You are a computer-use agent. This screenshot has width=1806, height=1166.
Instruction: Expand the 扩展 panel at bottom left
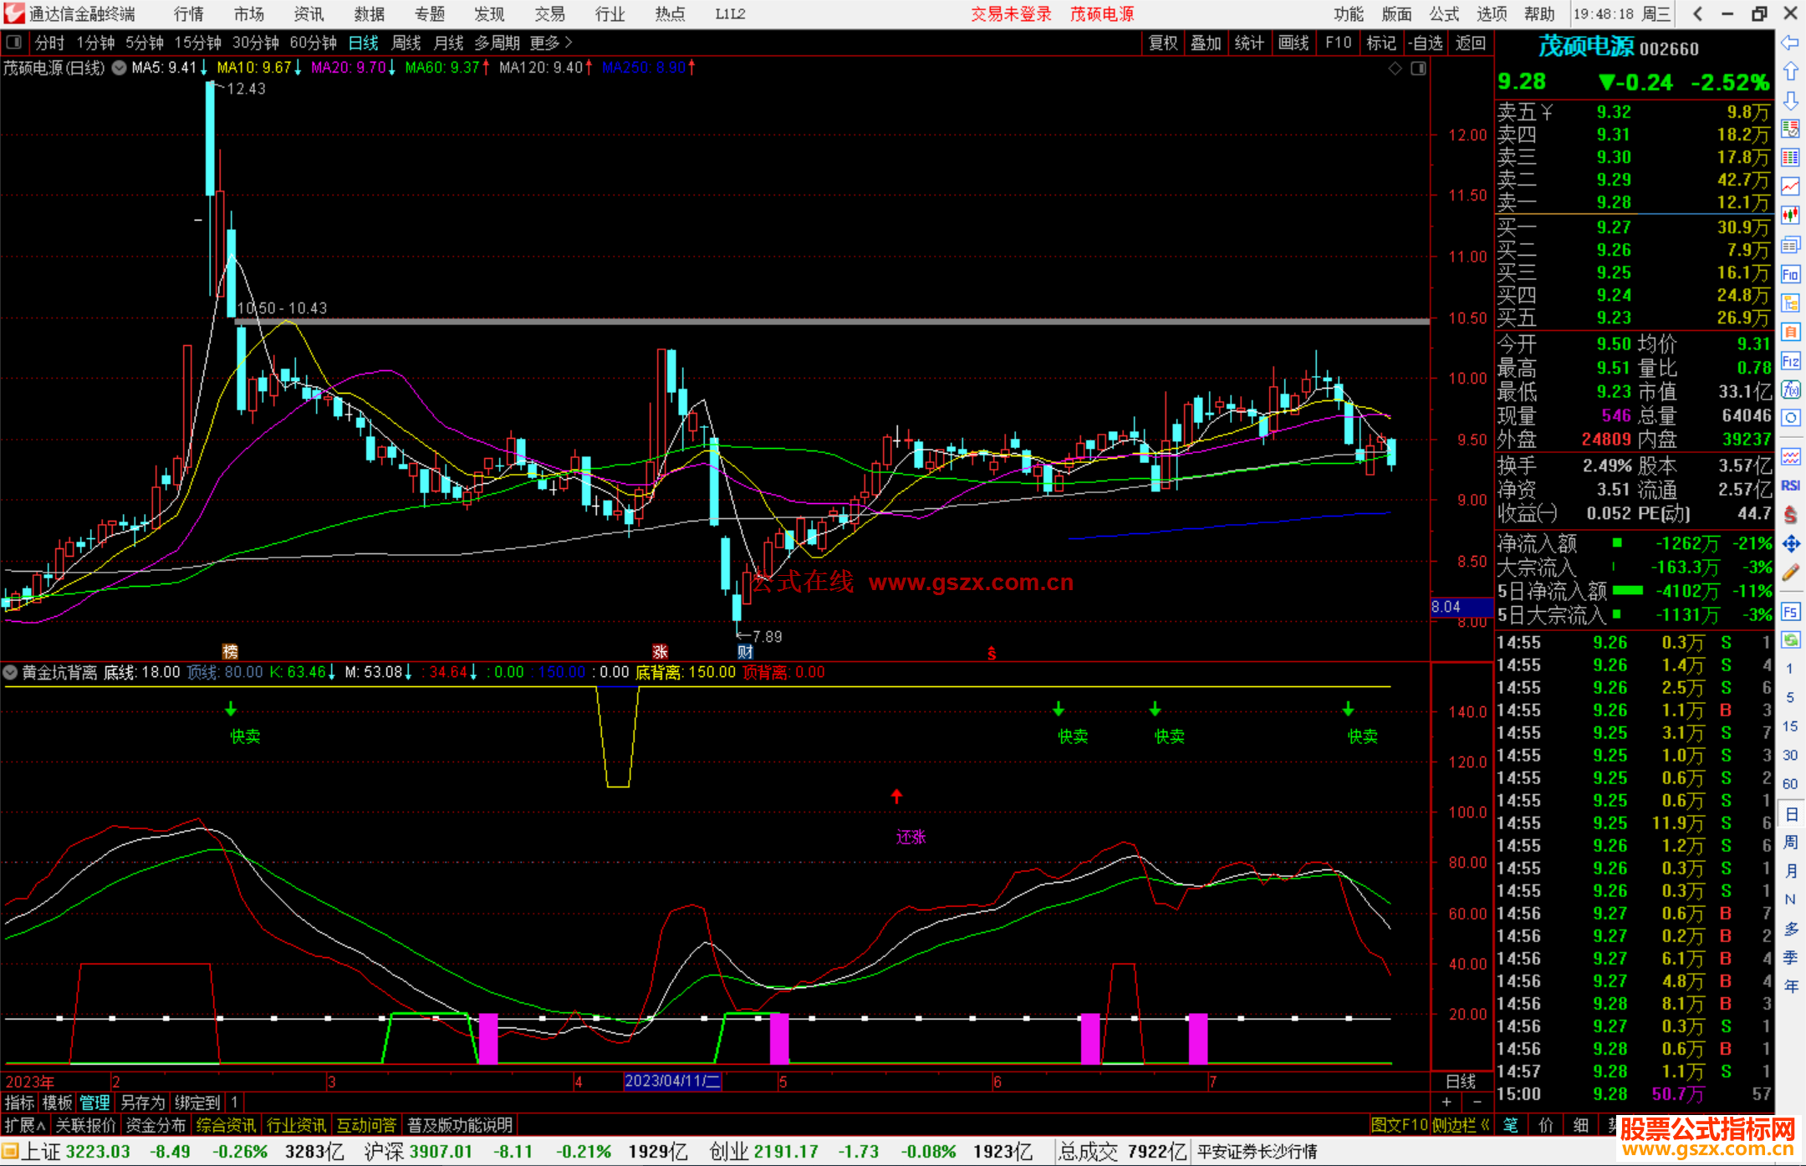(25, 1125)
